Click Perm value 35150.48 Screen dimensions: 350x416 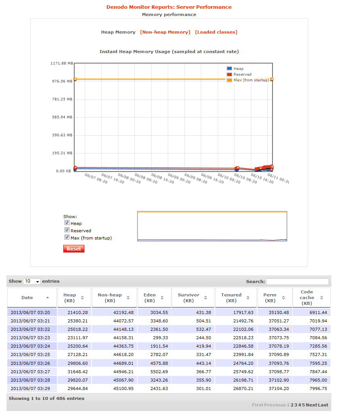(x=279, y=312)
